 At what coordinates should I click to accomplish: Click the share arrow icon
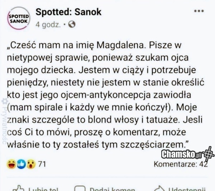point(158,188)
